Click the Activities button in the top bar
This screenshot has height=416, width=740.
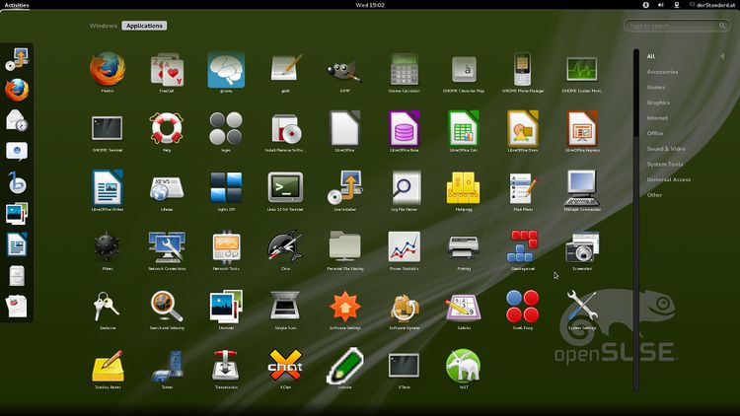[x=17, y=5]
